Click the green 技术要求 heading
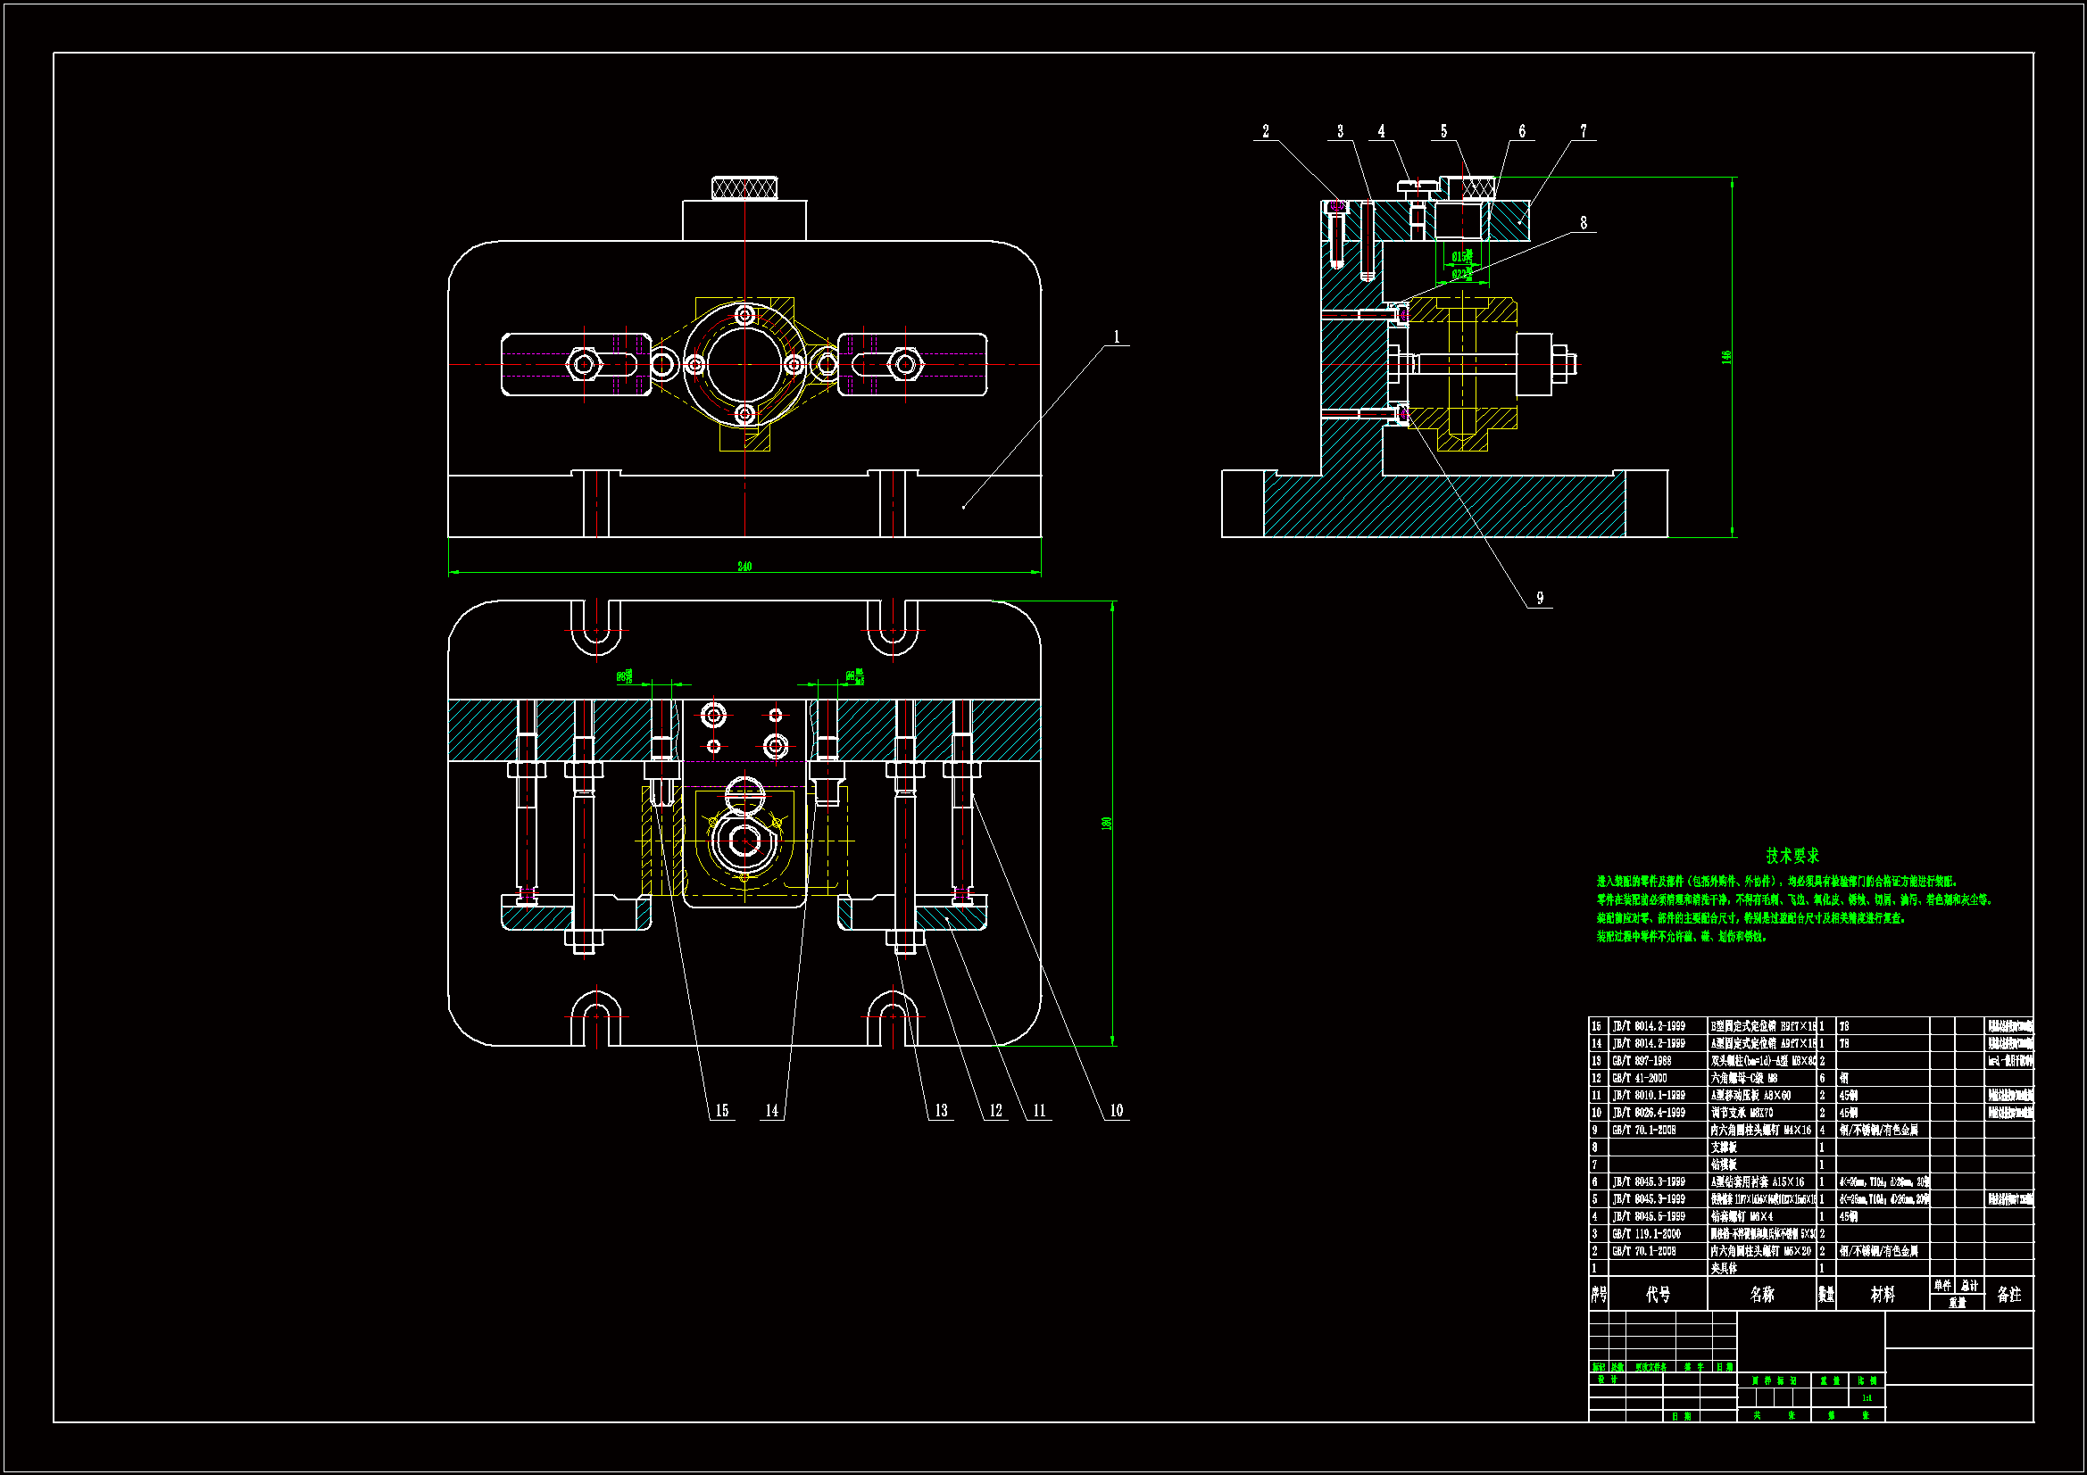The width and height of the screenshot is (2087, 1475). click(1792, 855)
